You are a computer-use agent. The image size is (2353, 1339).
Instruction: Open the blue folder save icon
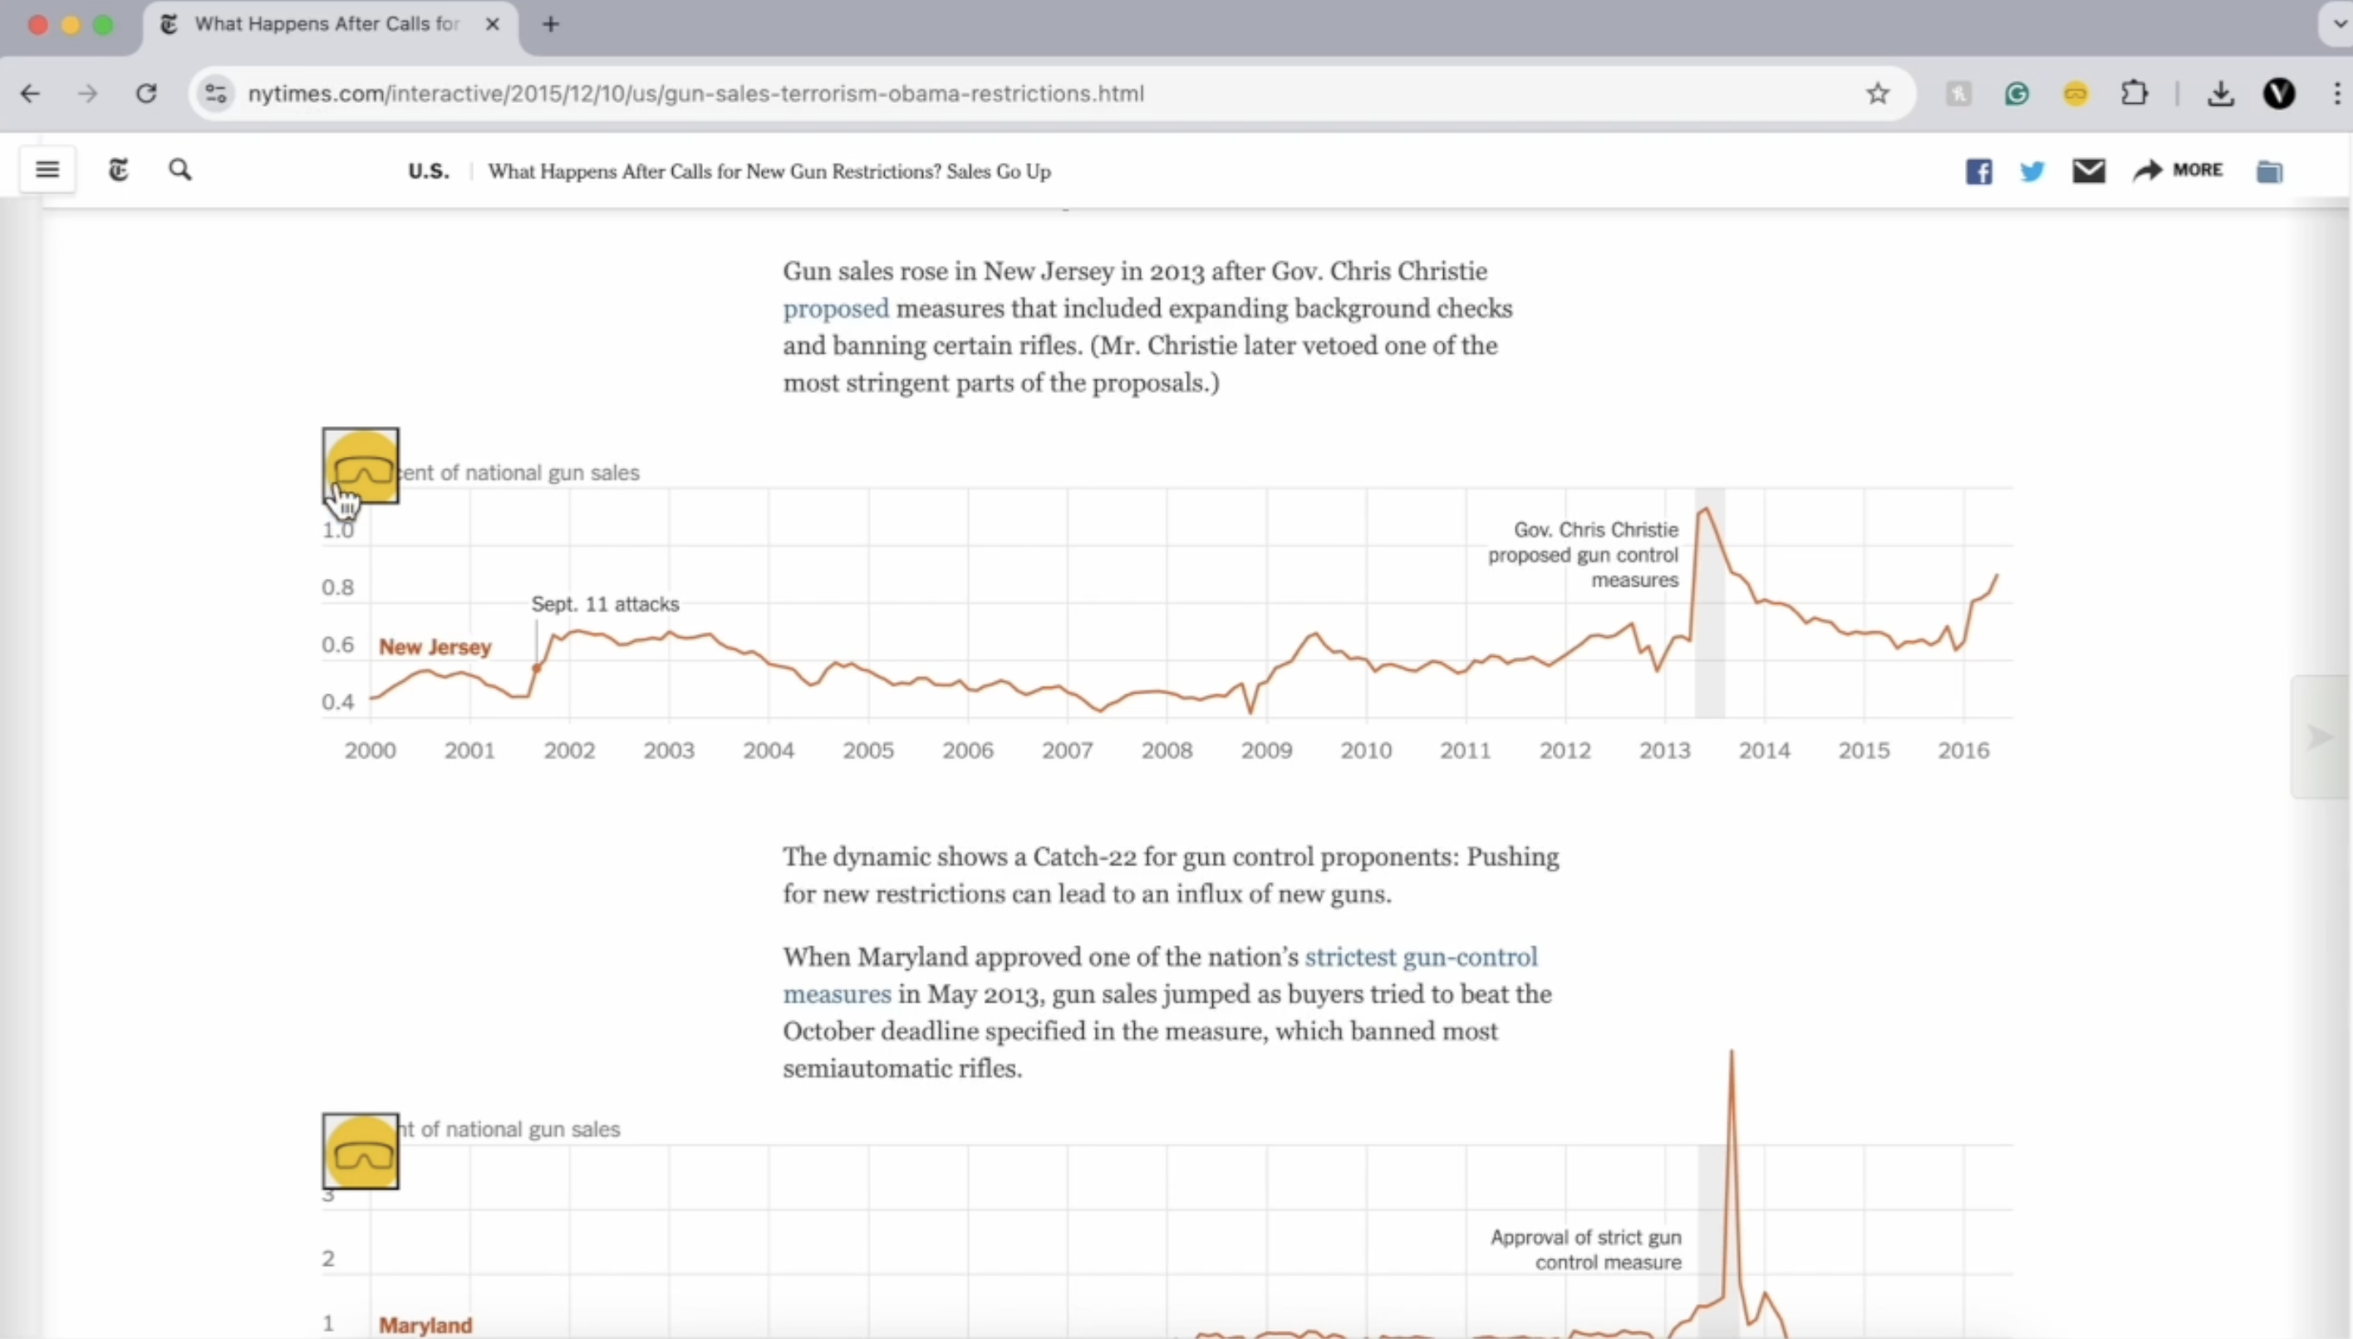point(2268,171)
